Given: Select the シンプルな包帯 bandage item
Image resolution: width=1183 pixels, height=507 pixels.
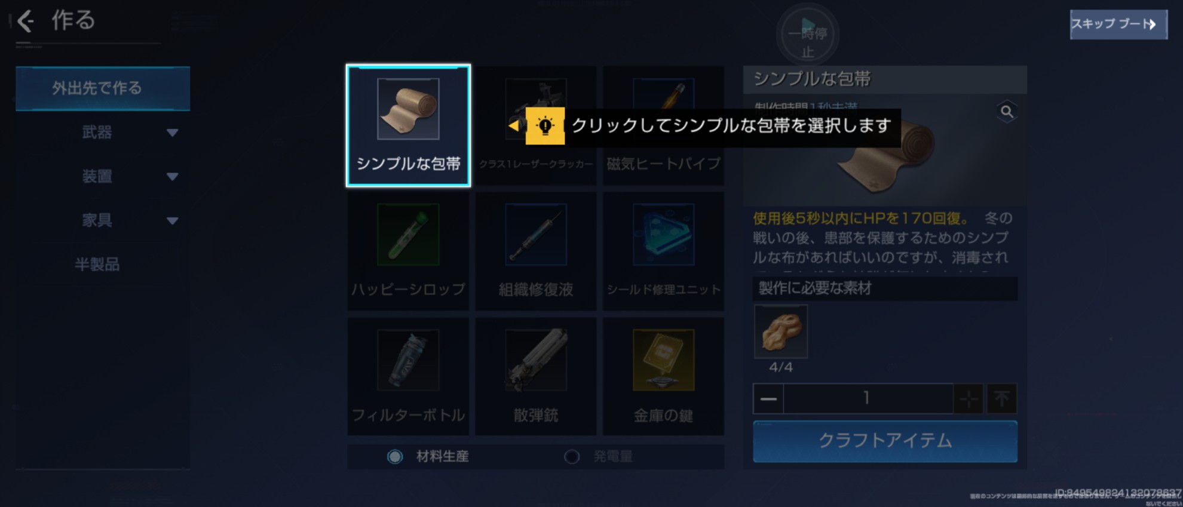Looking at the screenshot, I should point(408,125).
